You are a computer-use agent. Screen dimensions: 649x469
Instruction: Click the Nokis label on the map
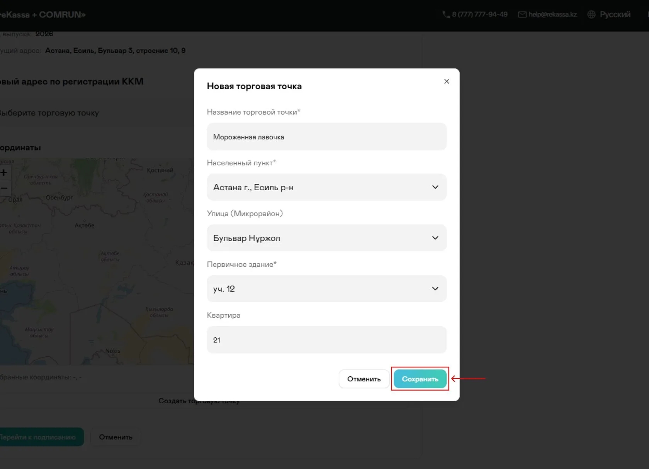[113, 351]
